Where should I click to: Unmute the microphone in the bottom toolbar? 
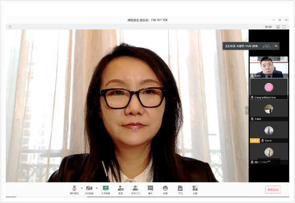click(x=75, y=190)
